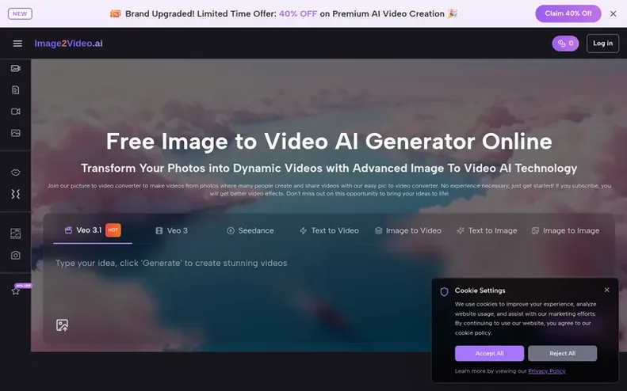Click the gift icon in promo banner

(115, 14)
